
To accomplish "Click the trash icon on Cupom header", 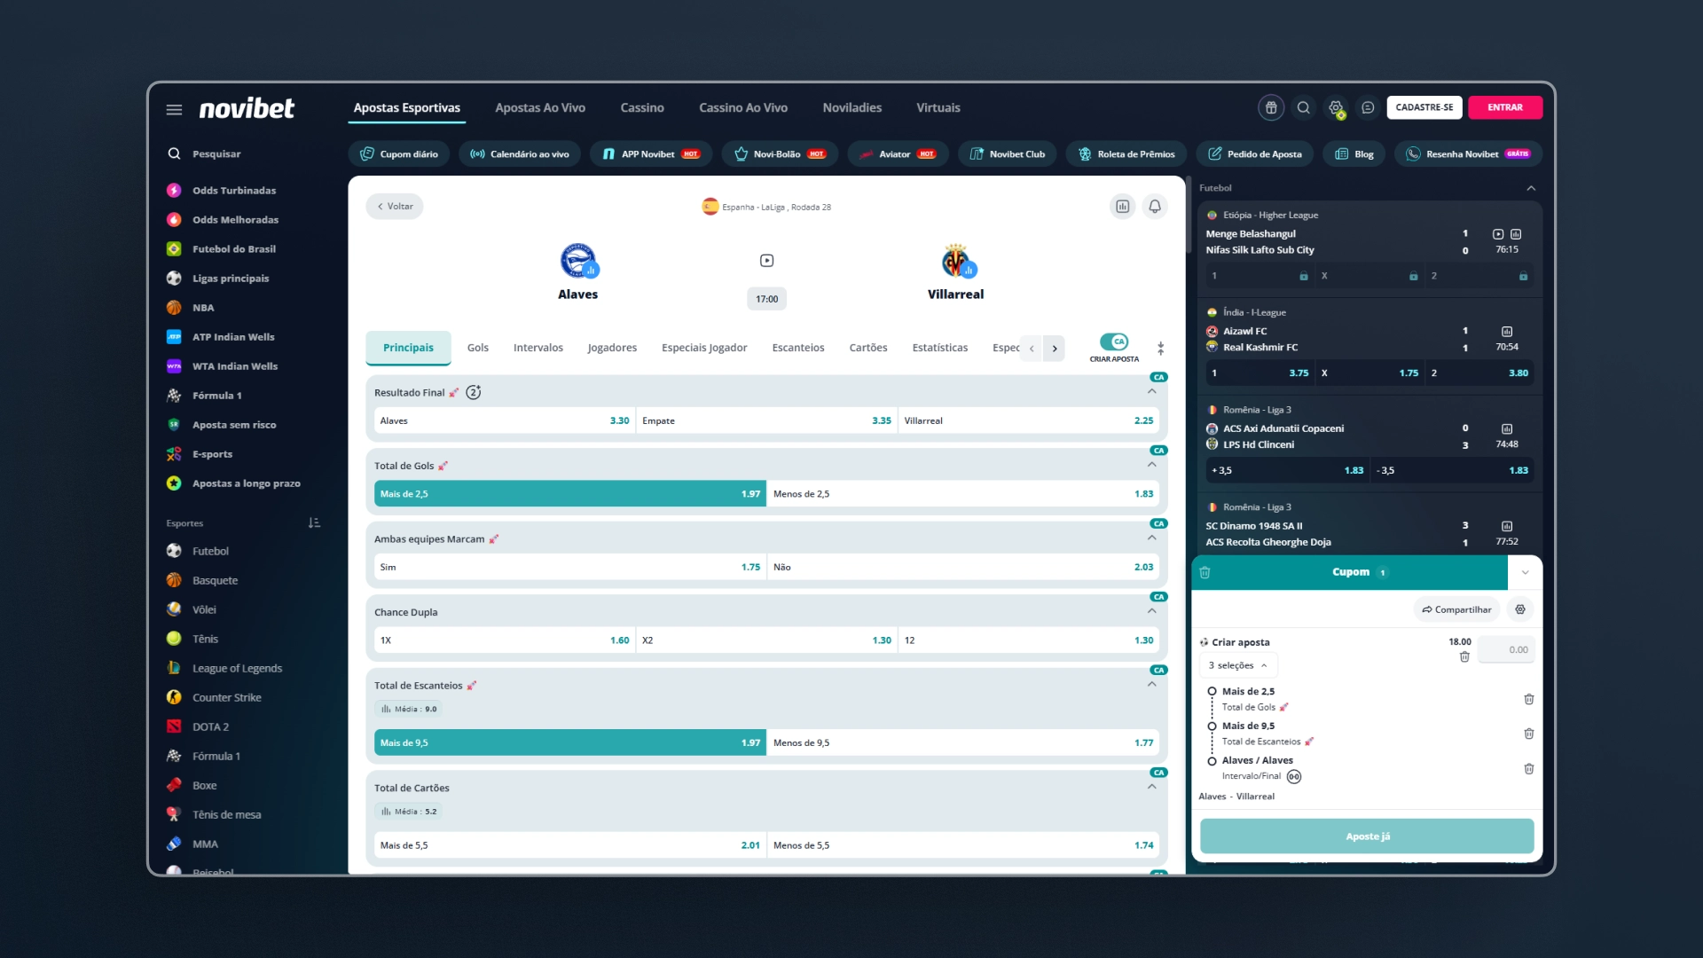I will 1205,572.
